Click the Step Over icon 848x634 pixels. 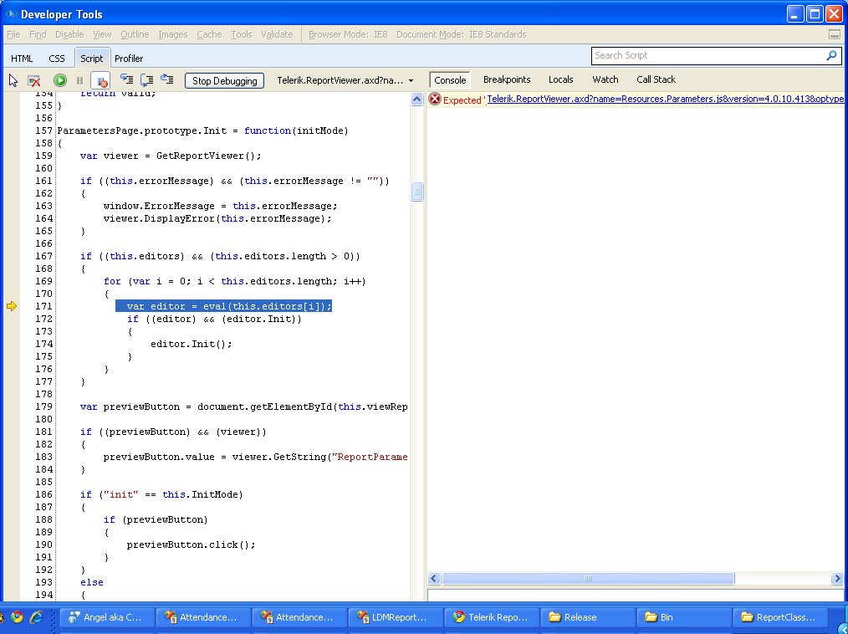(146, 79)
